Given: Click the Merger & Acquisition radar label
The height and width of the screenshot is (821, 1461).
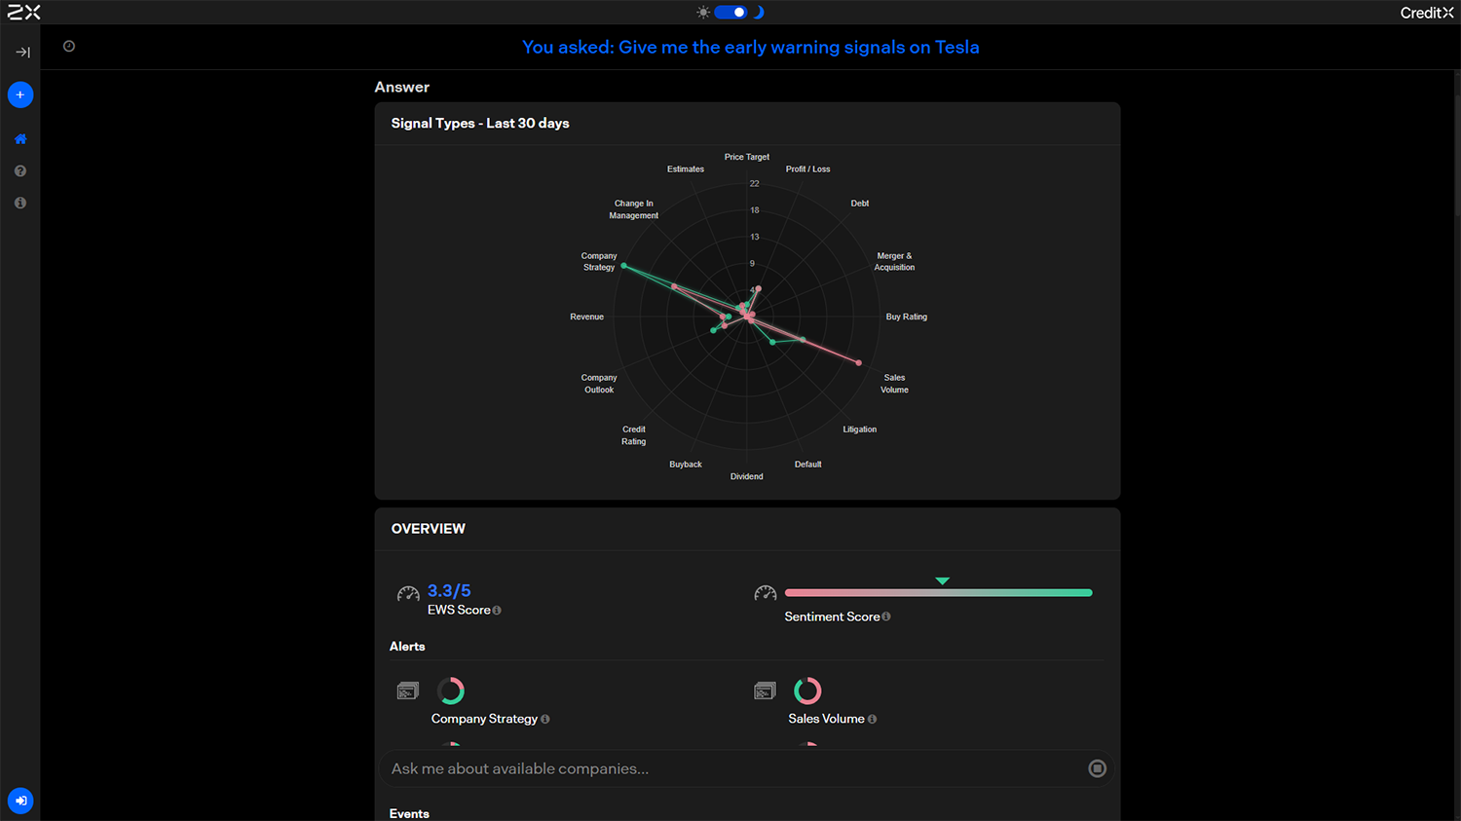Looking at the screenshot, I should click(x=894, y=262).
